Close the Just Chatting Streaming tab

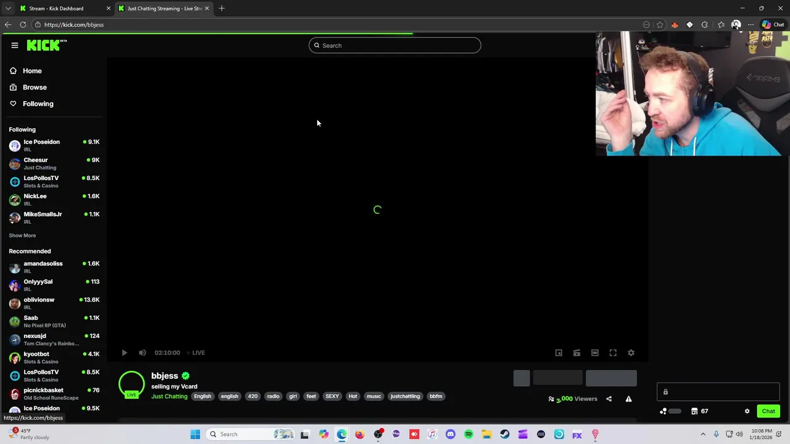click(x=207, y=9)
